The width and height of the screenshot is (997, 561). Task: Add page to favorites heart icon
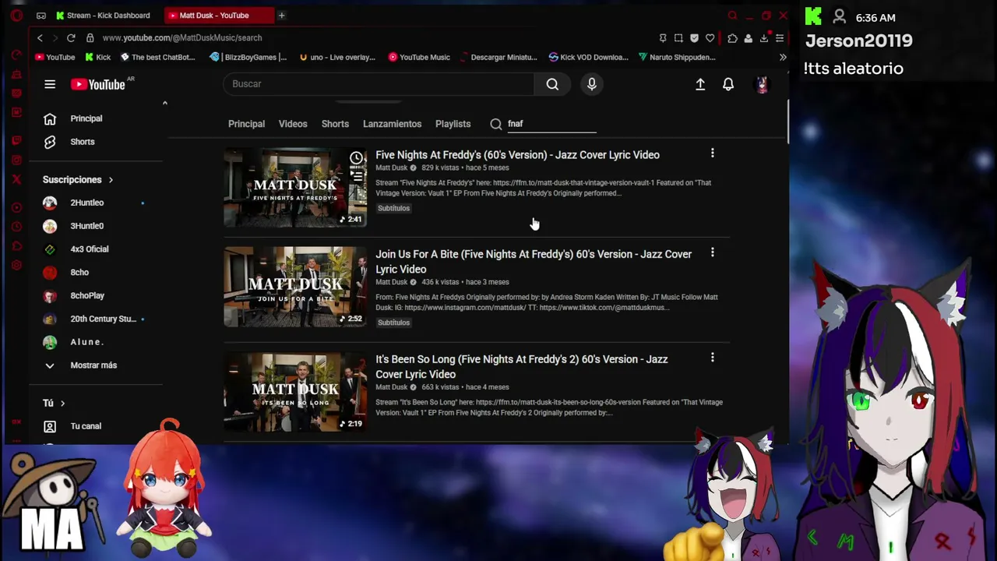point(710,38)
